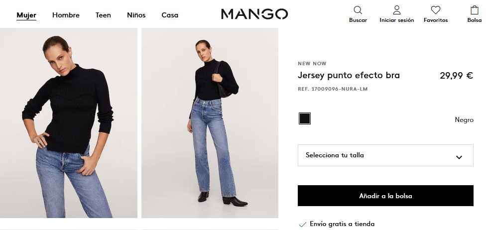Open favorites with the heart icon
Image resolution: width=487 pixels, height=230 pixels.
(435, 10)
